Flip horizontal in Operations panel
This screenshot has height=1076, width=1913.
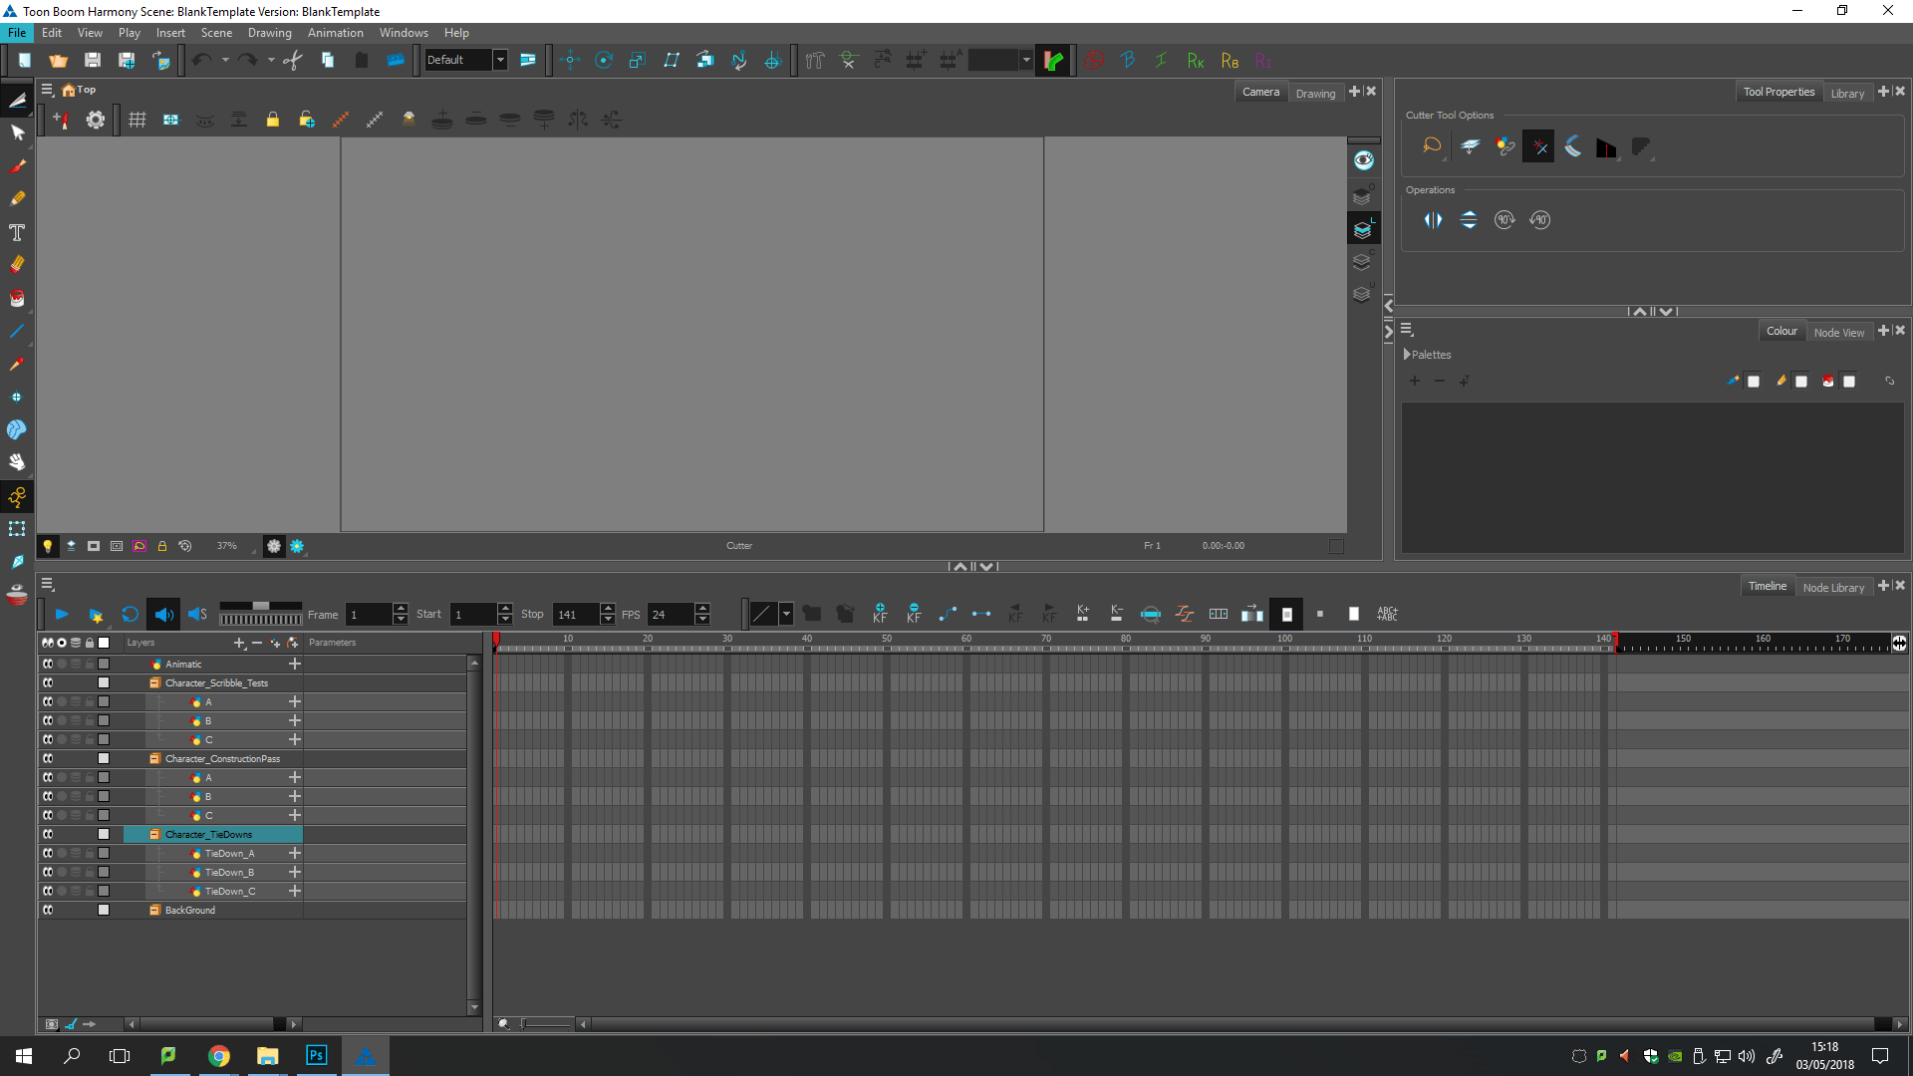point(1433,220)
